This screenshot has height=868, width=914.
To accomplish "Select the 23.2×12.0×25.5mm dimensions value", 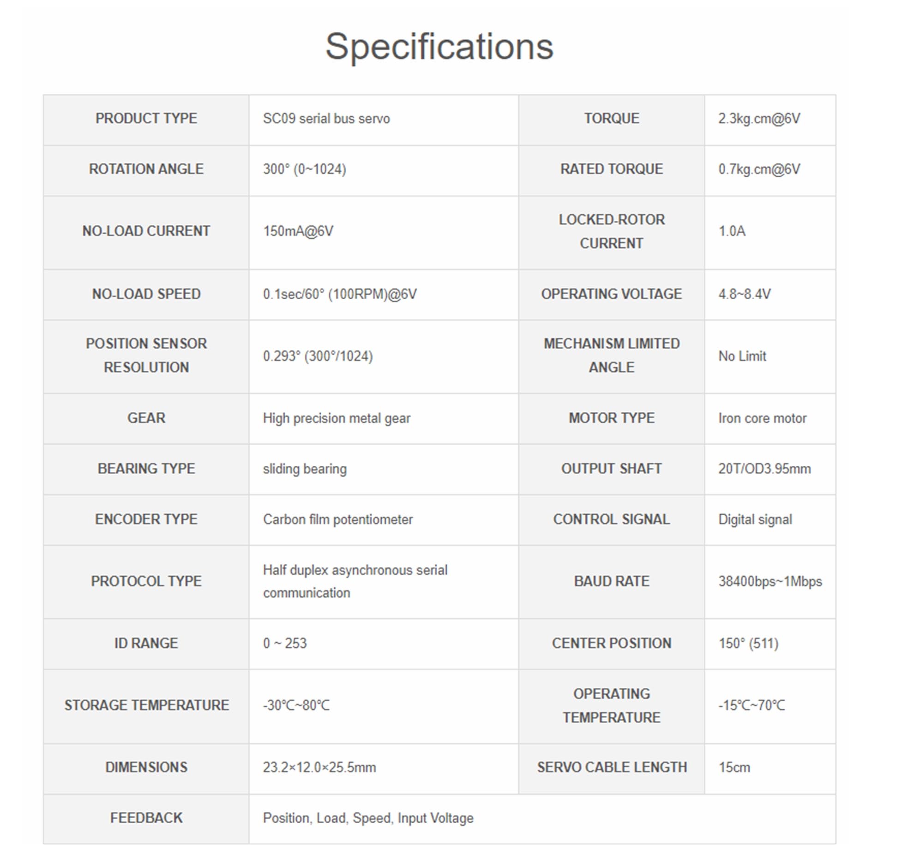I will point(319,768).
